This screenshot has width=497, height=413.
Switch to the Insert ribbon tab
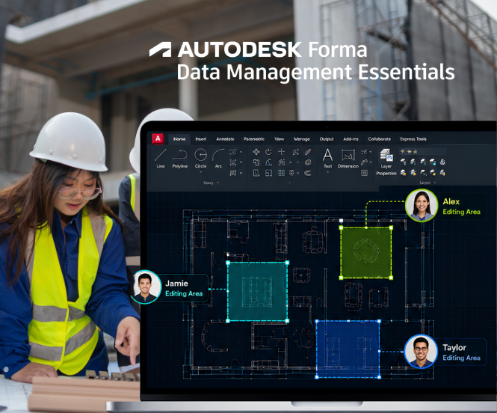pos(200,139)
